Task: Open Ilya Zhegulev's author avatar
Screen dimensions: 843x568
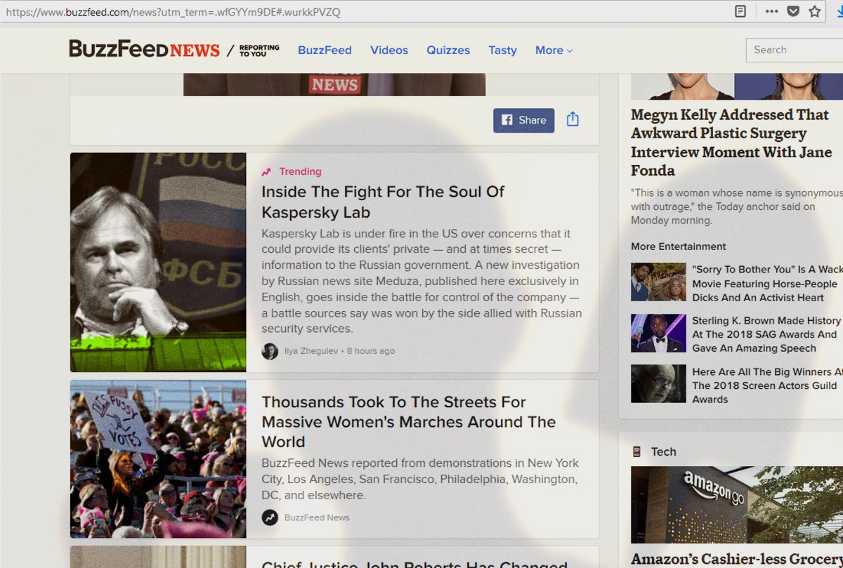Action: (270, 351)
